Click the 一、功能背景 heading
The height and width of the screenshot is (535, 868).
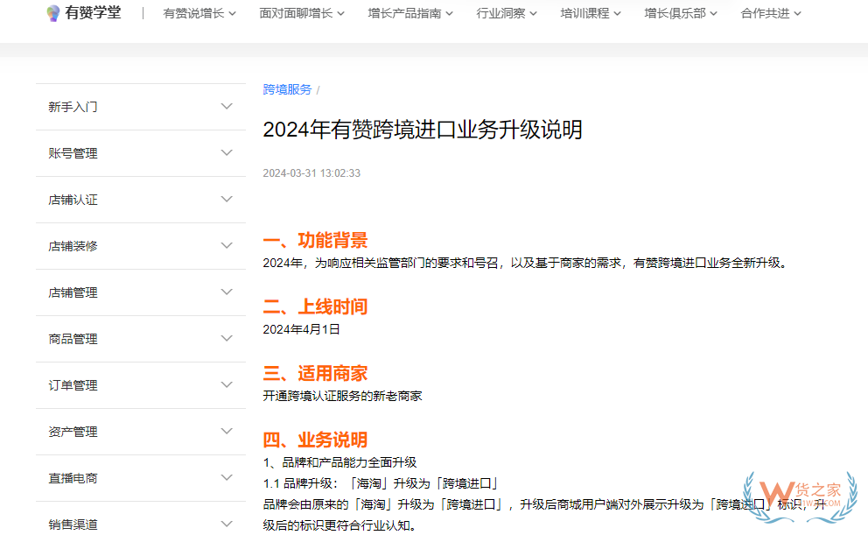[316, 241]
